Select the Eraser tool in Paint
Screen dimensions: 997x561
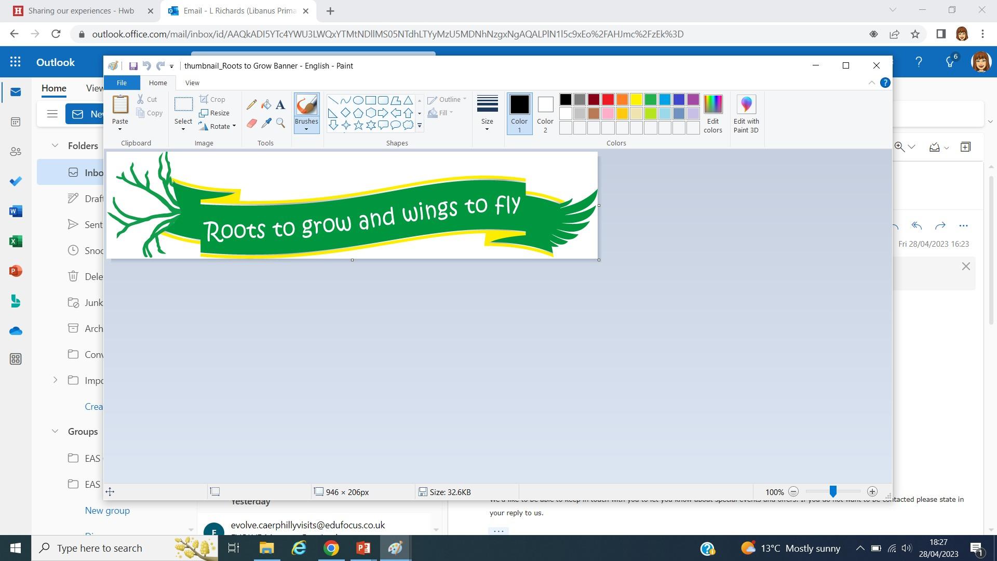click(251, 123)
